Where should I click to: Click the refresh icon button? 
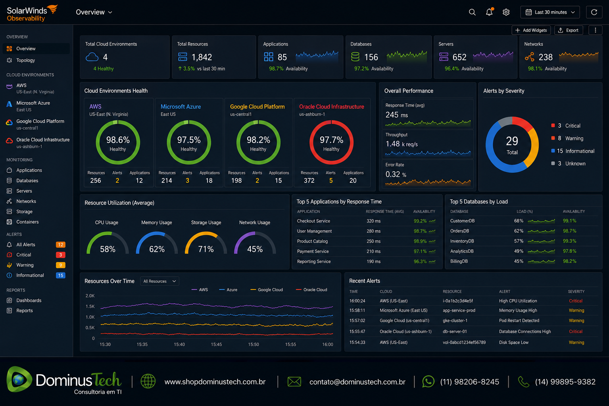(x=594, y=12)
